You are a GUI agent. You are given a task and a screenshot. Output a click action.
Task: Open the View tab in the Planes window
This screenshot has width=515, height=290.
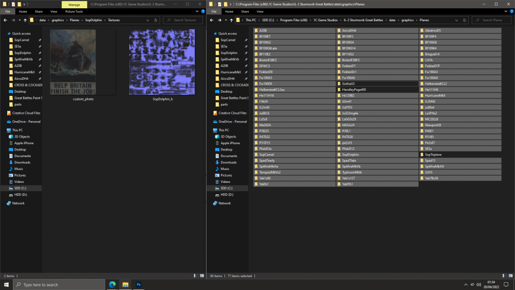[x=260, y=11]
